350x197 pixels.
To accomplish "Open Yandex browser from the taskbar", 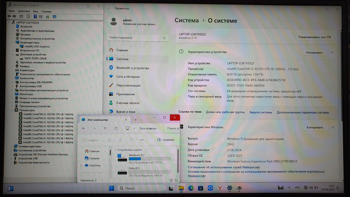I will click(x=220, y=188).
